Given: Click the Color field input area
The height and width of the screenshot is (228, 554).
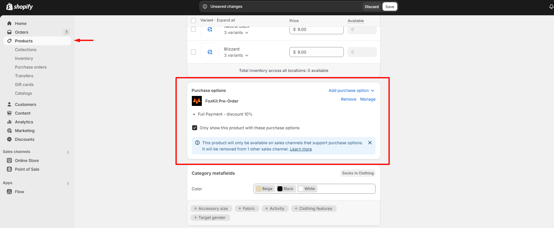Looking at the screenshot, I should click(x=315, y=189).
